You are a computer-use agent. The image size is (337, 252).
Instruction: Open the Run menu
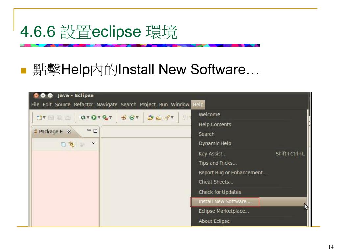click(163, 104)
